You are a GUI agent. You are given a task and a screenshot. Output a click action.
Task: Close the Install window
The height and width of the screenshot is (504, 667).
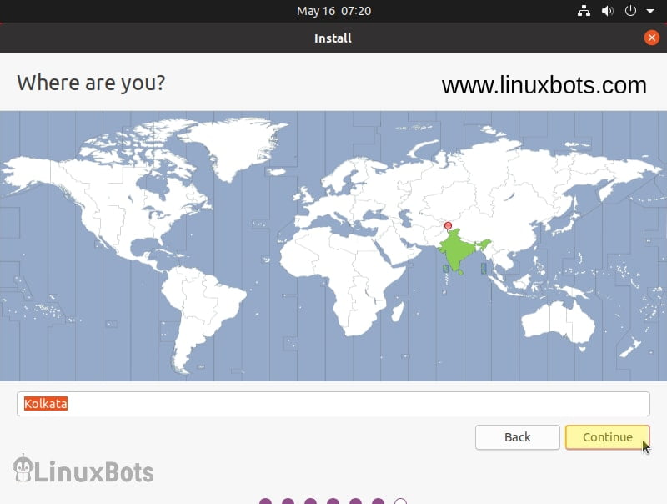tap(651, 37)
